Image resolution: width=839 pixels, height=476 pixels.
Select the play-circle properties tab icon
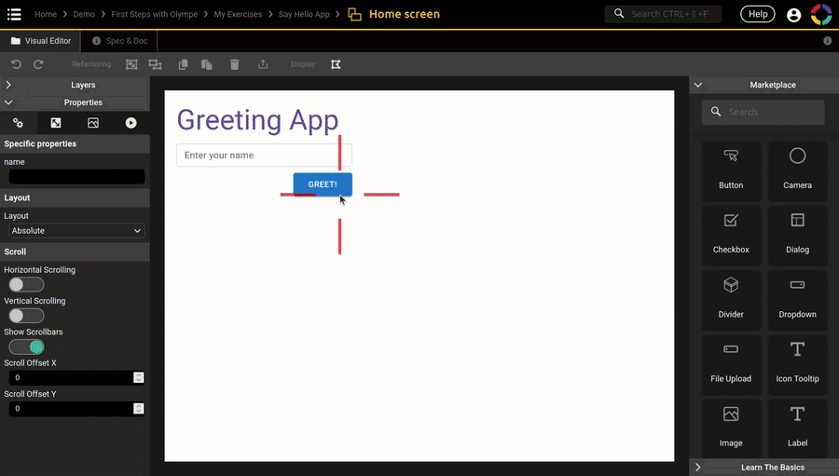[x=131, y=123]
